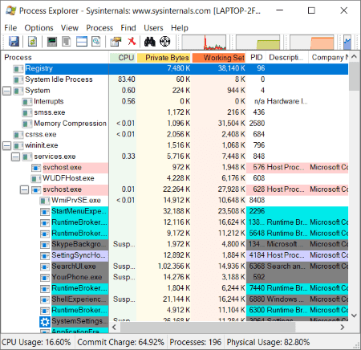This screenshot has width=361, height=350.
Task: Click the CPU usage history graph
Action: [x=204, y=43]
